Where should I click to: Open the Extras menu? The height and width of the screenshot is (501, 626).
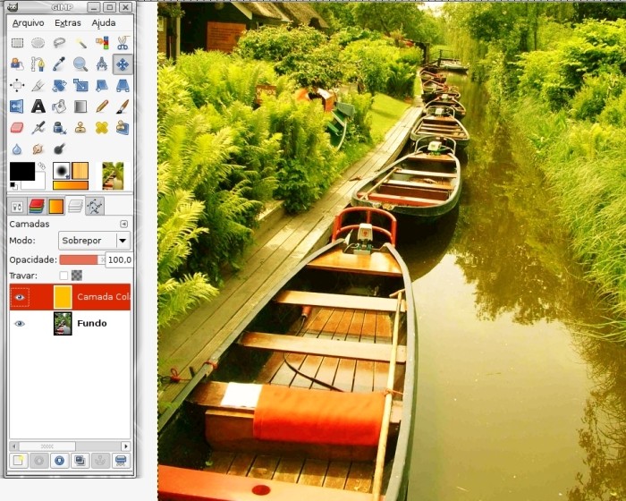pyautogui.click(x=67, y=23)
